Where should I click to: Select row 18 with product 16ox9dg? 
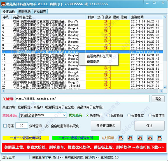pyautogui.click(x=82, y=79)
